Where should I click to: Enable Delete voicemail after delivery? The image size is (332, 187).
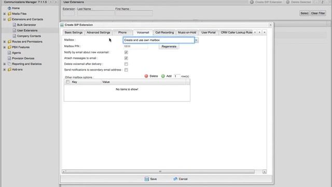126,64
